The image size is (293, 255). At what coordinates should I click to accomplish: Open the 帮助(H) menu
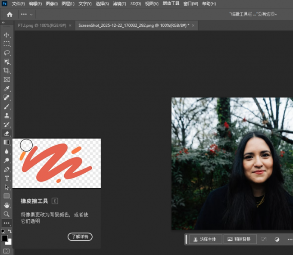tap(209, 4)
